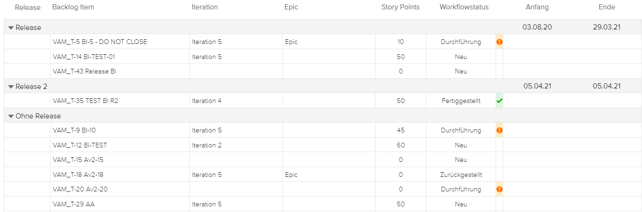This screenshot has height=212, width=642.
Task: Click Iteration 2 cell for VAM_T-12
Action: (207, 146)
